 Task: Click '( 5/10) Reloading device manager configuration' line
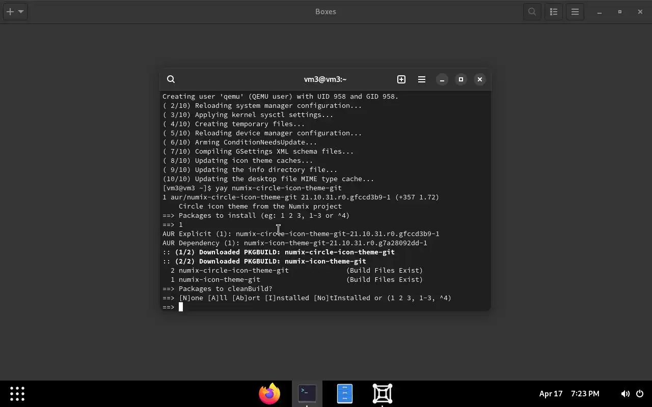click(262, 133)
